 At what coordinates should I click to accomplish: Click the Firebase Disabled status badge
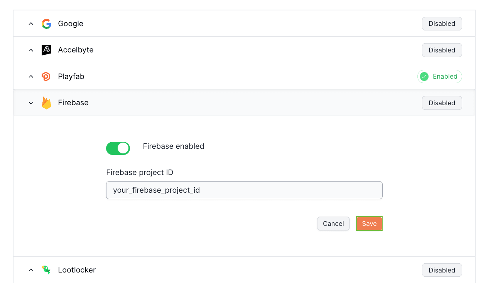tap(442, 103)
